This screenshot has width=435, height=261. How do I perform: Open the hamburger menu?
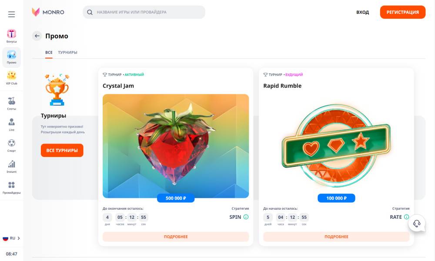pyautogui.click(x=11, y=14)
